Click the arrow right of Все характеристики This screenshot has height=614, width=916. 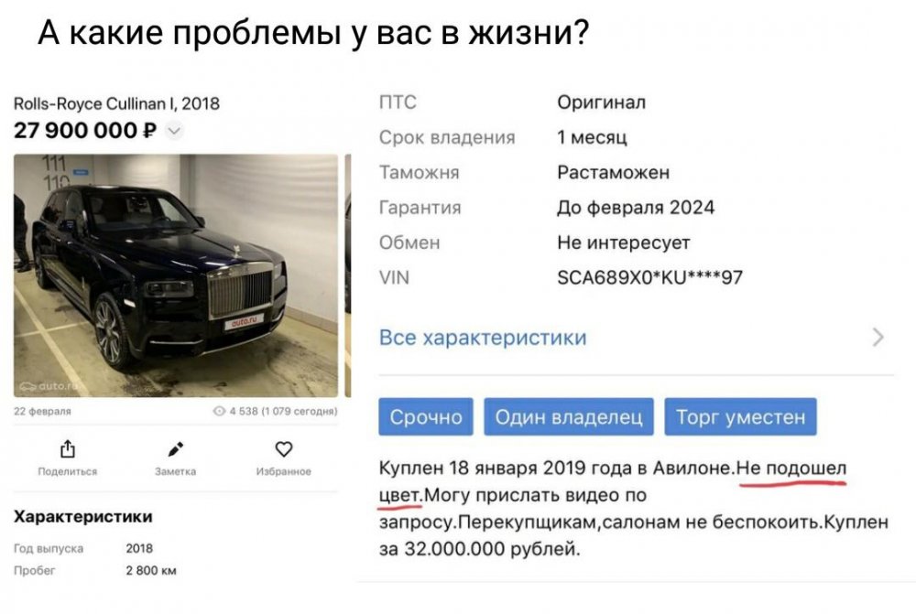[878, 338]
